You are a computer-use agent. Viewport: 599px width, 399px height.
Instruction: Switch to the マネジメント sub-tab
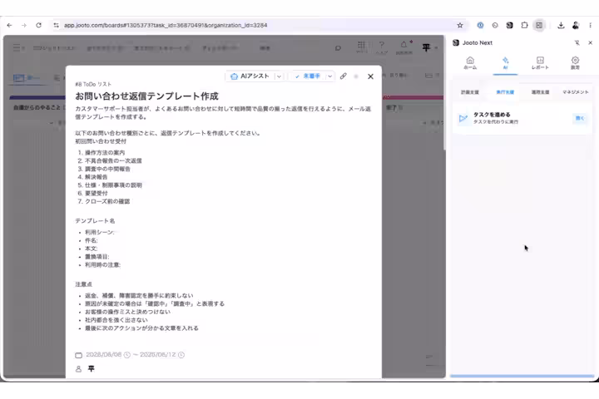576,92
